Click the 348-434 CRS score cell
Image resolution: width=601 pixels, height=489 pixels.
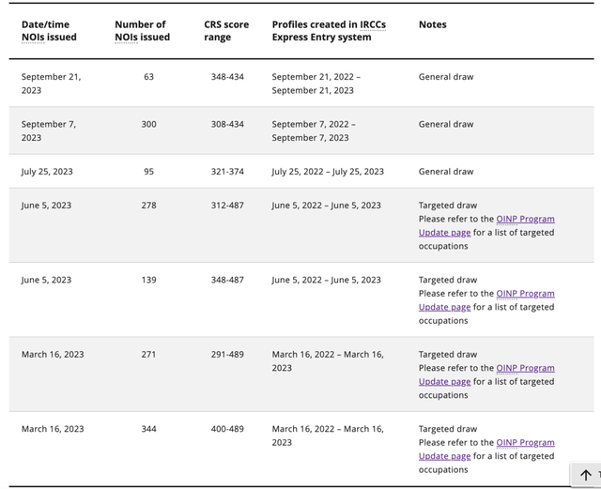click(227, 77)
